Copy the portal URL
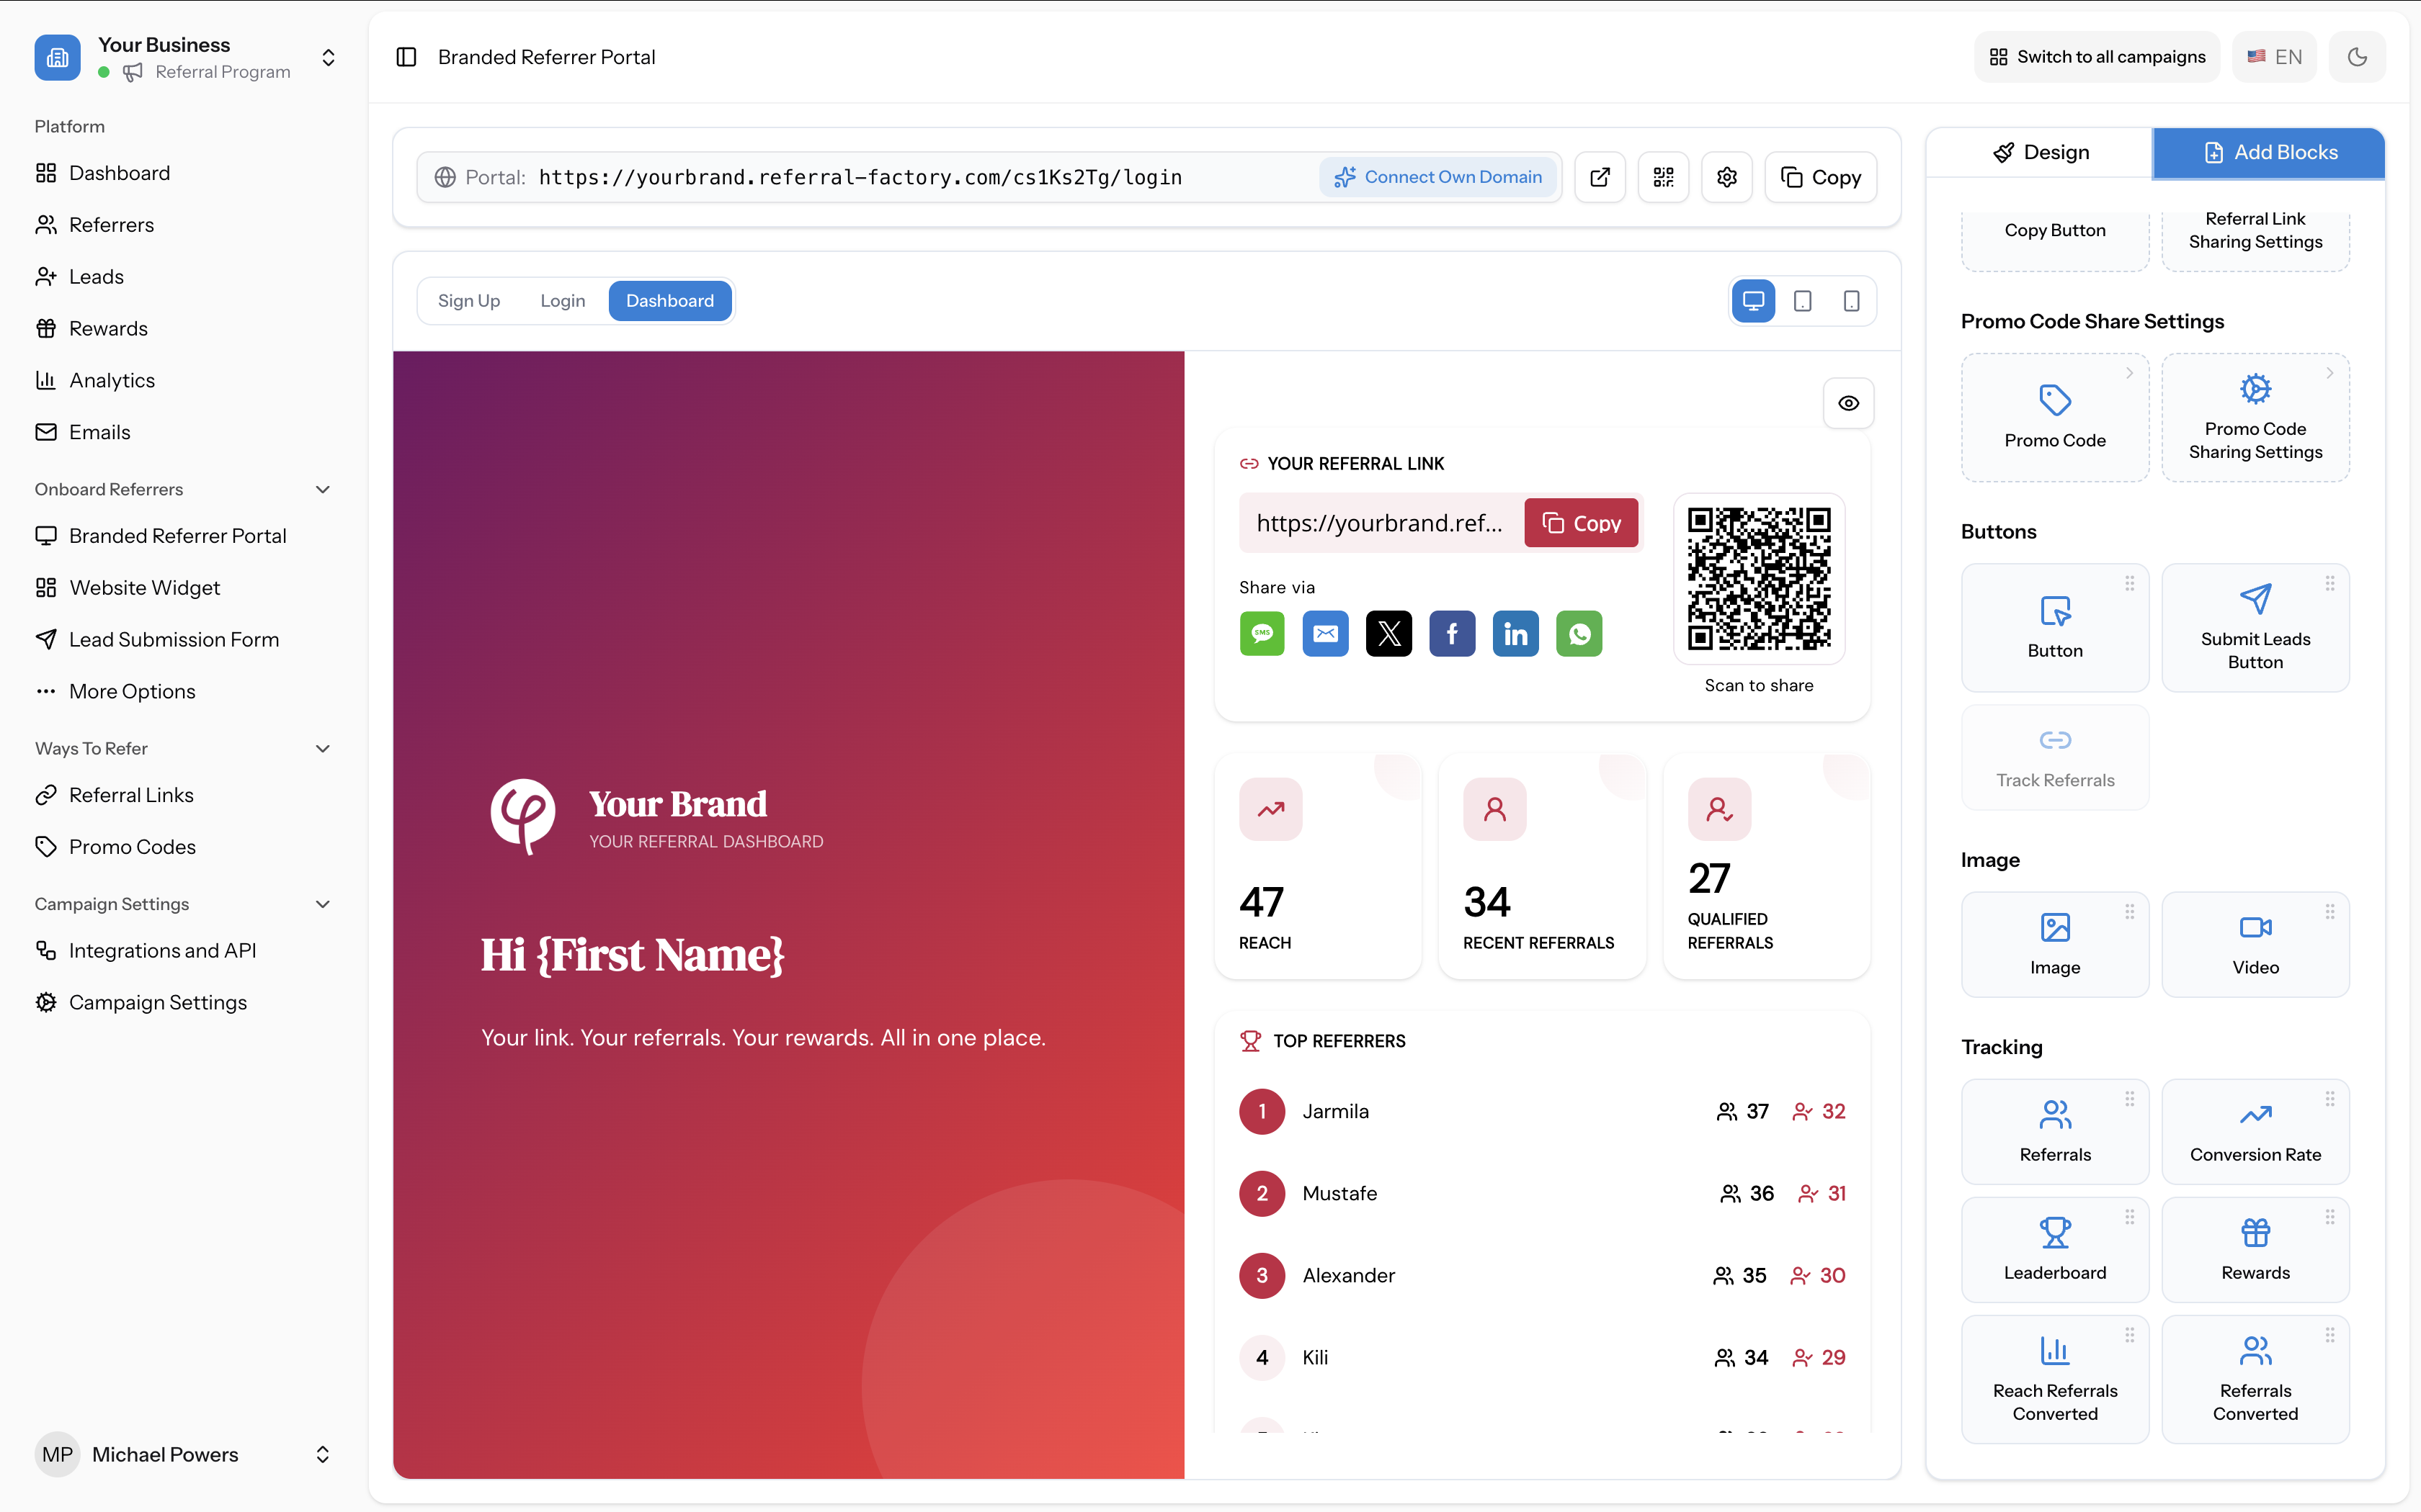Screen dimensions: 2421x1512 1821,177
